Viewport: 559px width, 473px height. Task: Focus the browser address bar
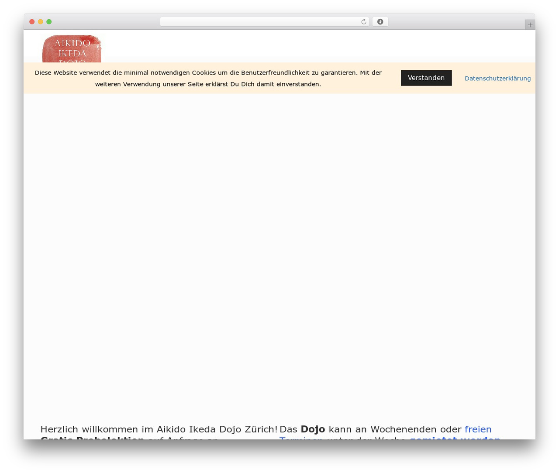(264, 22)
